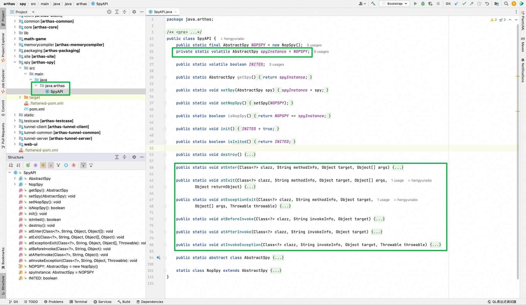Roll back changes with the undo arrow
526x305 pixels.
pyautogui.click(x=487, y=4)
